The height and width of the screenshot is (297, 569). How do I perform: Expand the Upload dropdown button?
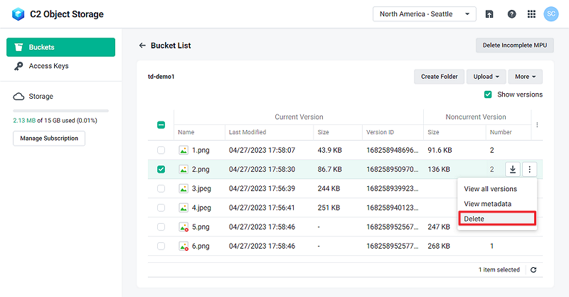(486, 77)
